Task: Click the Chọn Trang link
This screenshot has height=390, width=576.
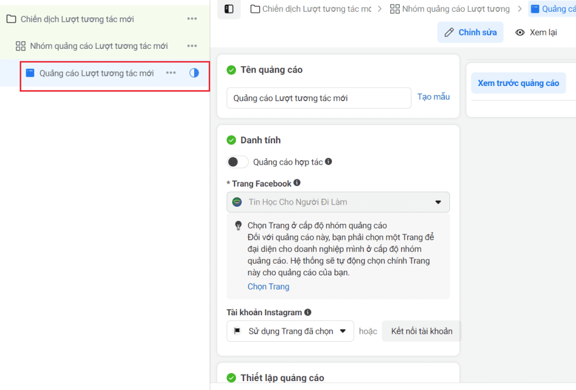Action: 268,287
